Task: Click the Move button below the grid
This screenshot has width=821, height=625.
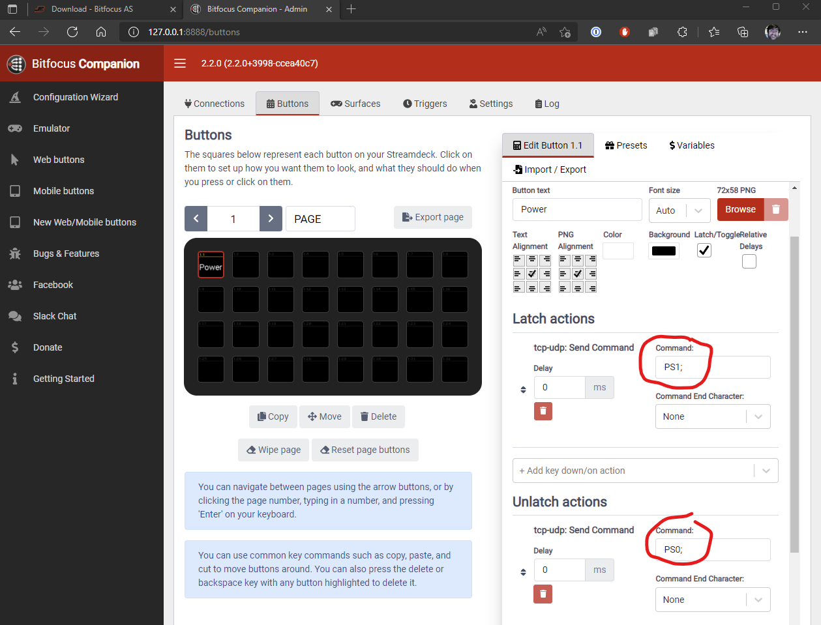Action: (325, 416)
